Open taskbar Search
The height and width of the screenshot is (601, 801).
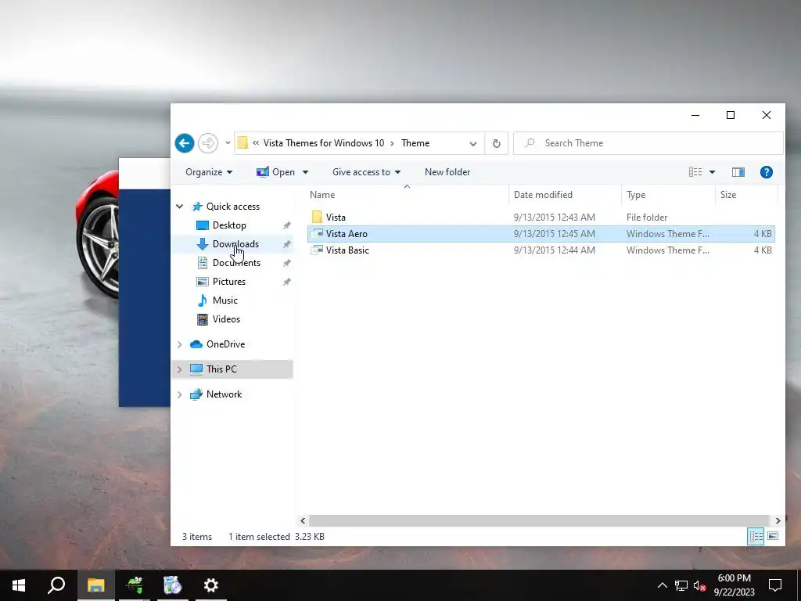coord(56,585)
